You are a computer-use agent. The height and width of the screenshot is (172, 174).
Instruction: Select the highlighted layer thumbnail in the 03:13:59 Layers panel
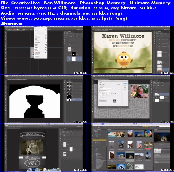click(156, 94)
